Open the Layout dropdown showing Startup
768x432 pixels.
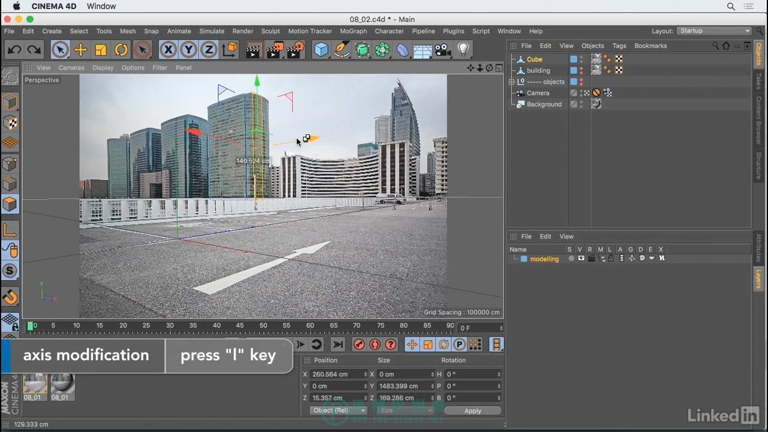click(715, 31)
